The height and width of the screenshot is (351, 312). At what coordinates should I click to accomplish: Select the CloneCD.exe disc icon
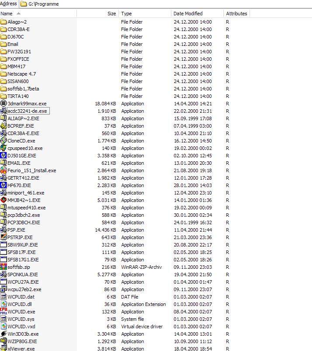click(3, 141)
